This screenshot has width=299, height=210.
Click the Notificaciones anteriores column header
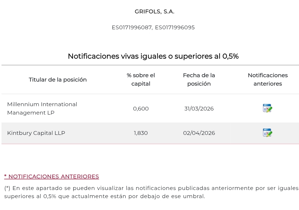267,79
